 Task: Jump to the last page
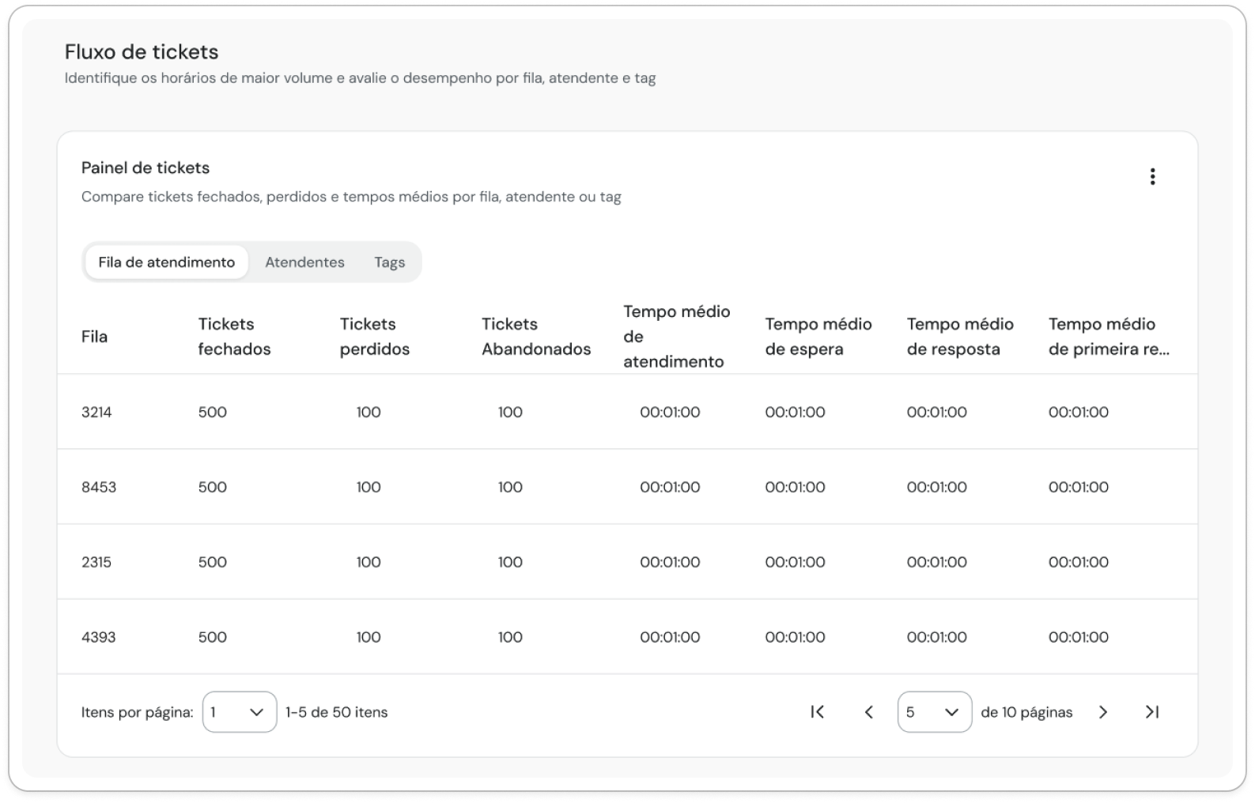pos(1152,712)
